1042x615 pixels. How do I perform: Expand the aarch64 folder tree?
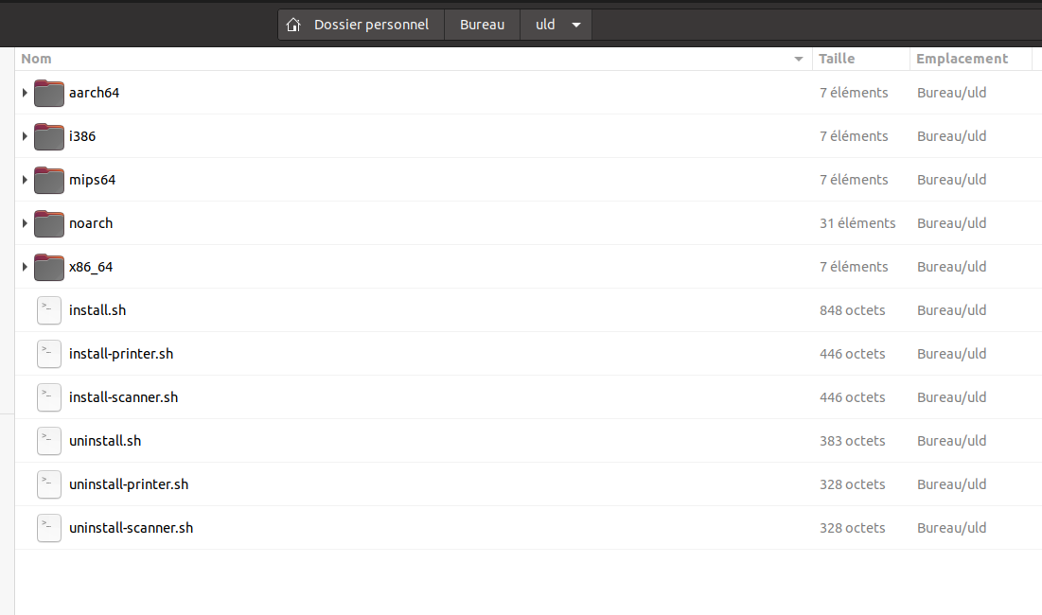25,93
